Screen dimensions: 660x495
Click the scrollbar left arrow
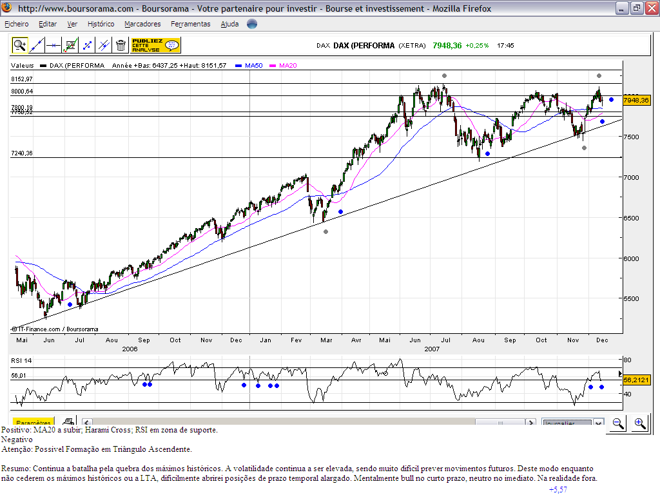coord(87,422)
